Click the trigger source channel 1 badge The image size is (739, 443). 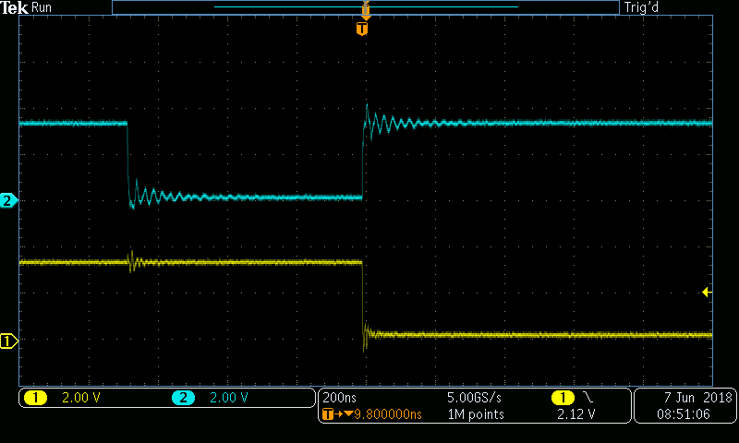click(561, 398)
